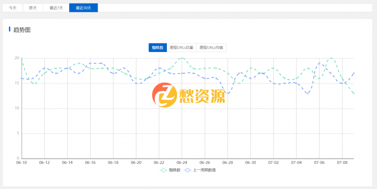Switch to the 今天 time range tab

coord(13,8)
